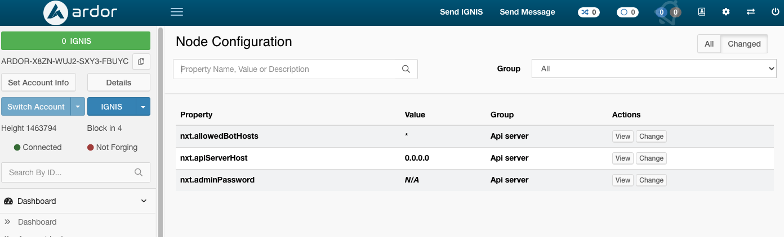Open the IGNIS chain dropdown arrow
Viewport: 784px width, 237px height.
tap(143, 107)
